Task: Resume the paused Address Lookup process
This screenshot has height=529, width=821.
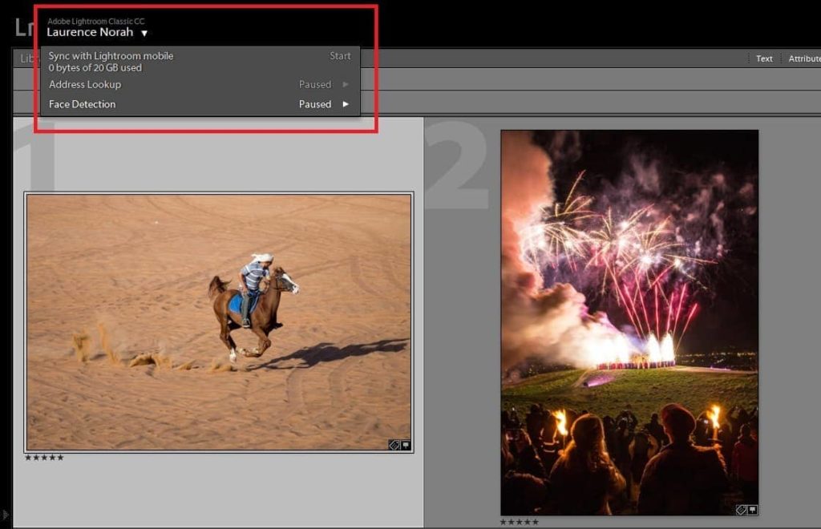Action: point(346,84)
